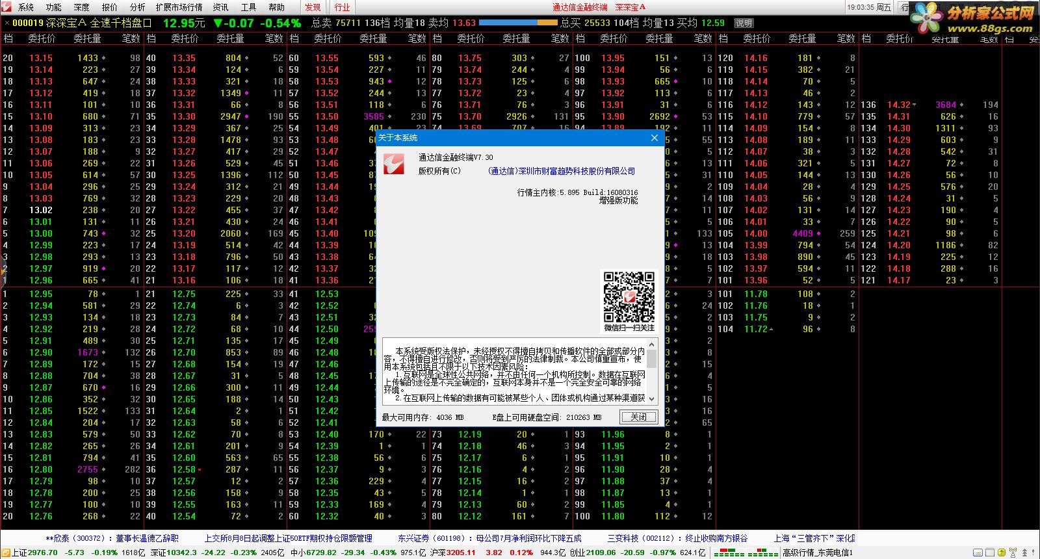Click the blue-orange sell/buy ratio bar

coord(518,23)
